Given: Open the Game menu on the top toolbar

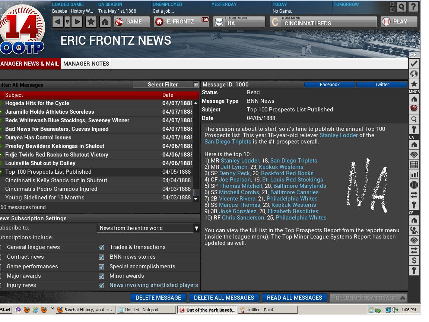Looking at the screenshot, I should coord(131,21).
